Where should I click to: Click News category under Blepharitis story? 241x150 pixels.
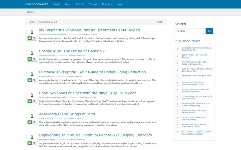[x=86, y=34]
